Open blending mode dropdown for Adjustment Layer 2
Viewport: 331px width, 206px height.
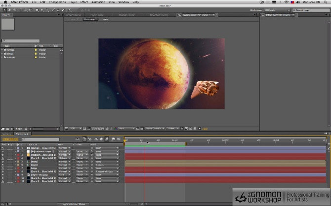[x=64, y=151]
